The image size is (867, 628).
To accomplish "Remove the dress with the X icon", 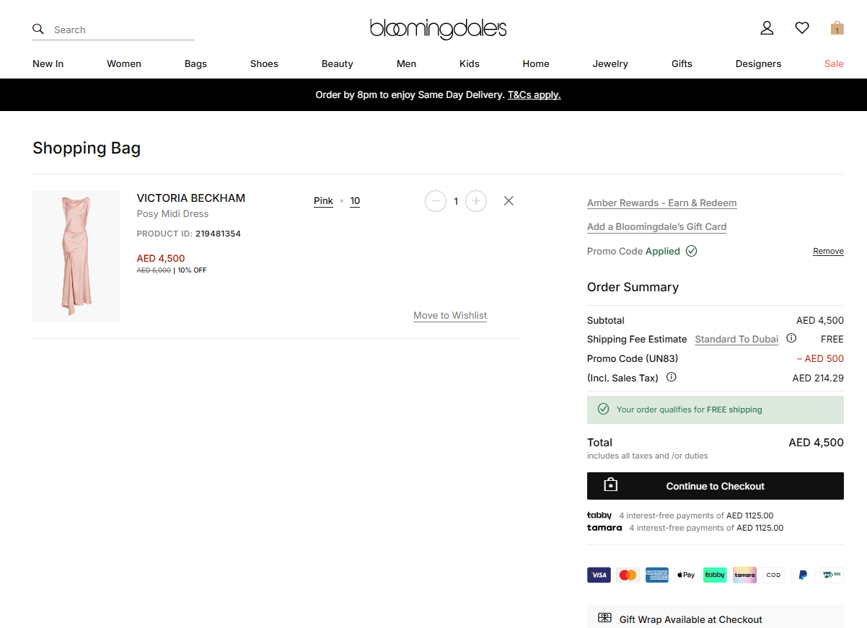I will click(509, 201).
